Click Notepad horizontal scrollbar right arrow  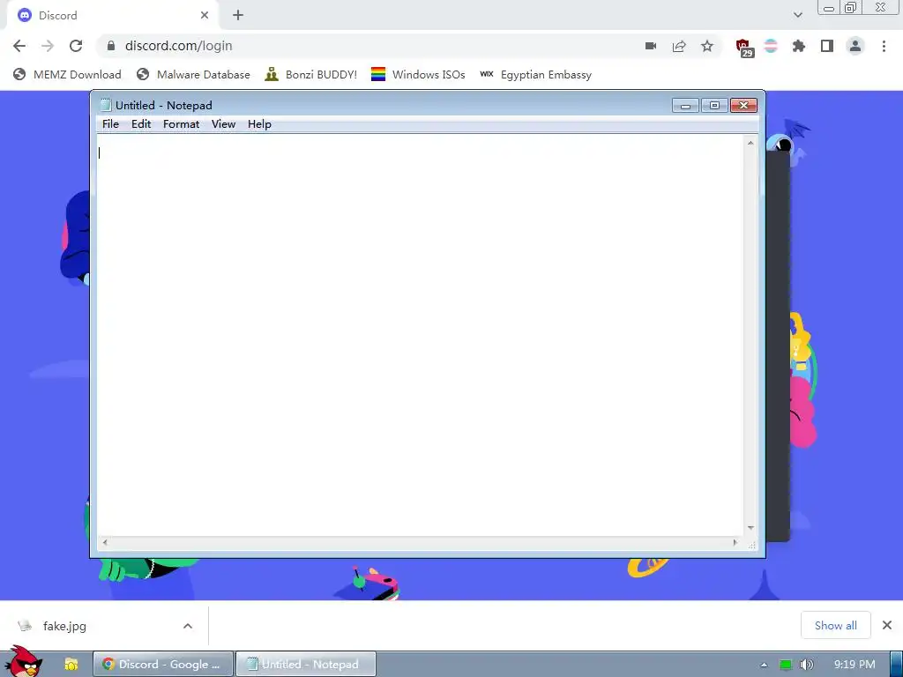[x=735, y=542]
